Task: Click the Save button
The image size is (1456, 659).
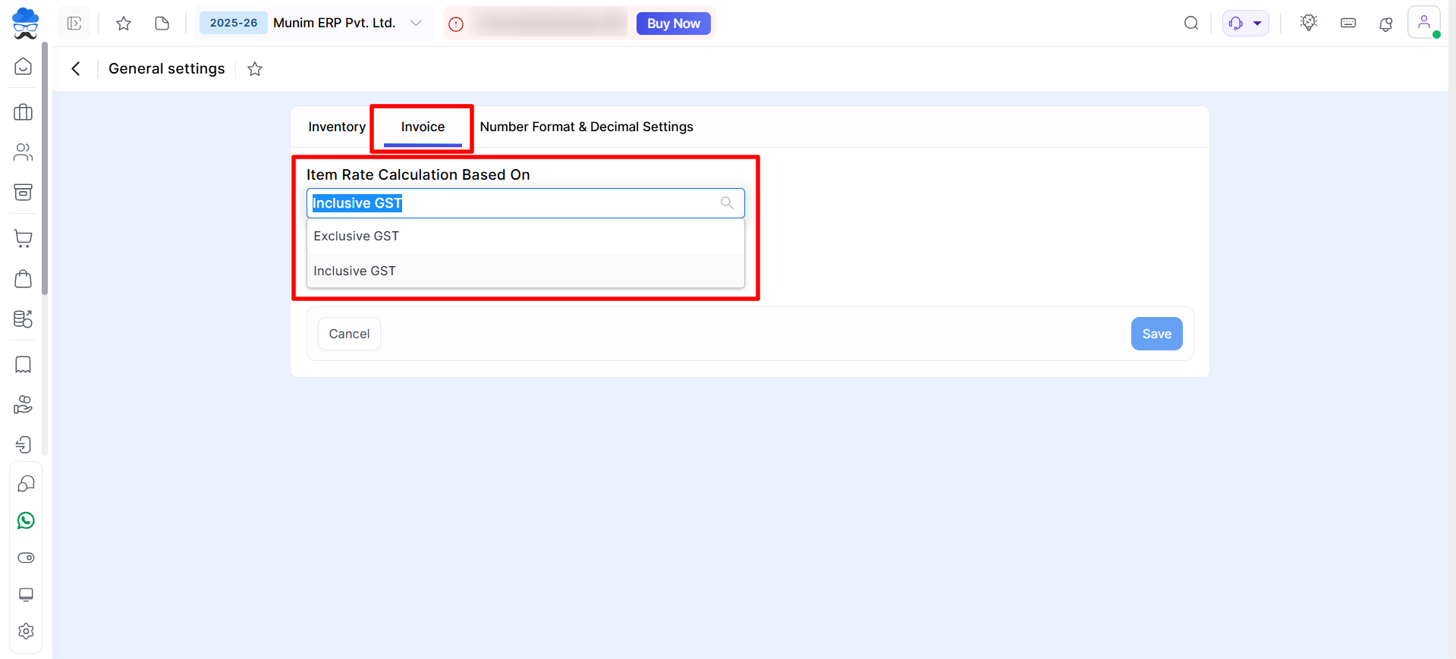Action: 1156,334
